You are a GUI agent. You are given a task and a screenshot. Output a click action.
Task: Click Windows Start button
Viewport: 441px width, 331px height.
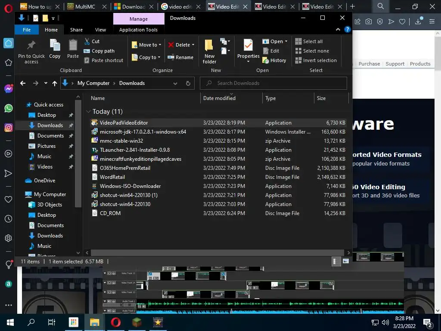point(10,322)
